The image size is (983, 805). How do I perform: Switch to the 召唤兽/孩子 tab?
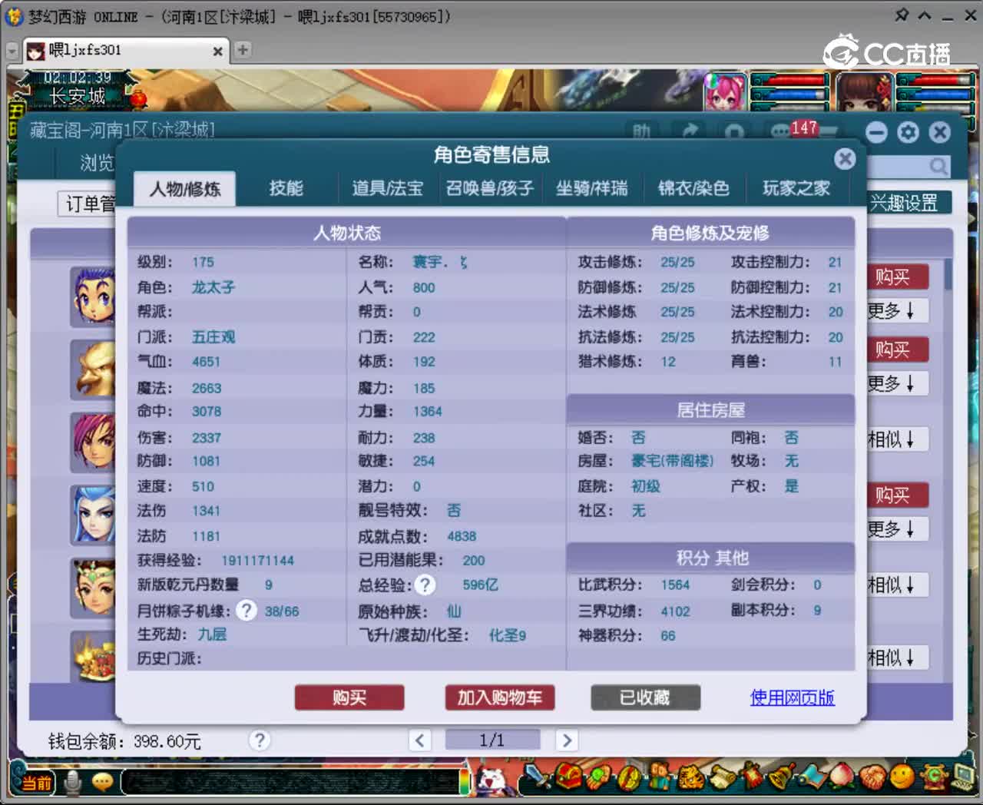pyautogui.click(x=489, y=188)
